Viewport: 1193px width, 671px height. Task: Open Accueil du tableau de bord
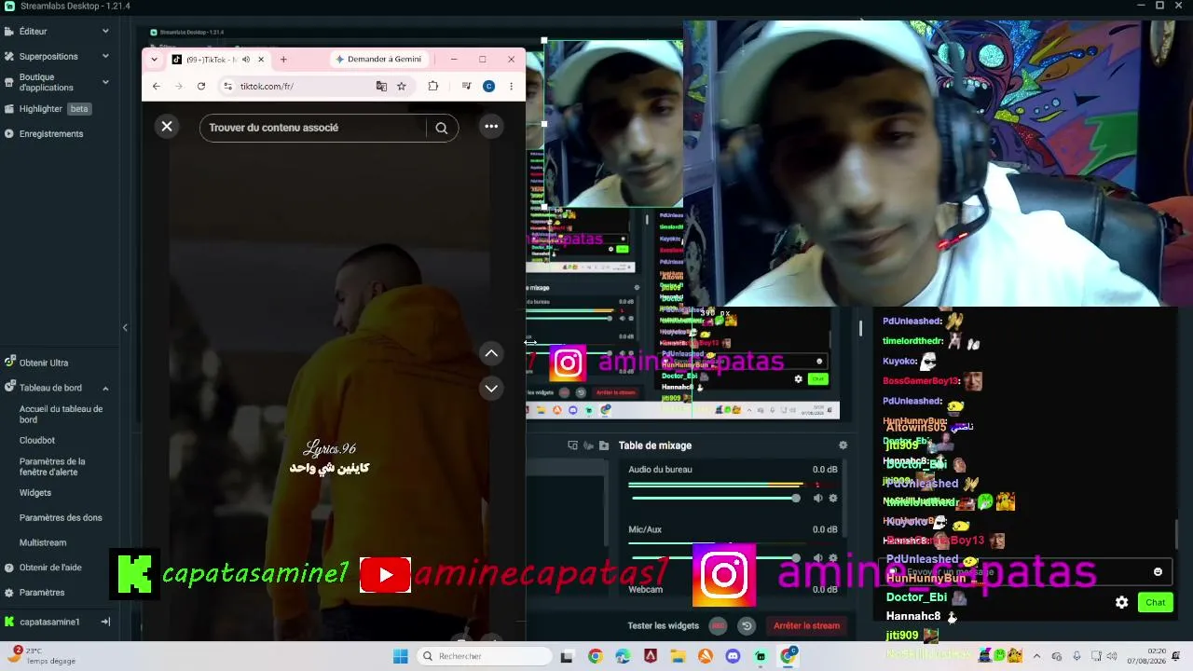click(x=62, y=414)
